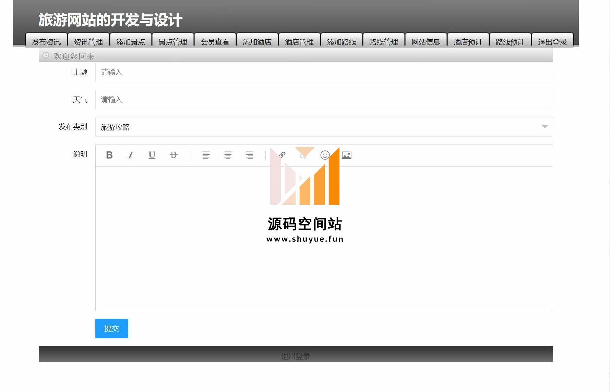The image size is (610, 391).
Task: Click the 旅游网站的开发与设计 site title
Action: [110, 20]
